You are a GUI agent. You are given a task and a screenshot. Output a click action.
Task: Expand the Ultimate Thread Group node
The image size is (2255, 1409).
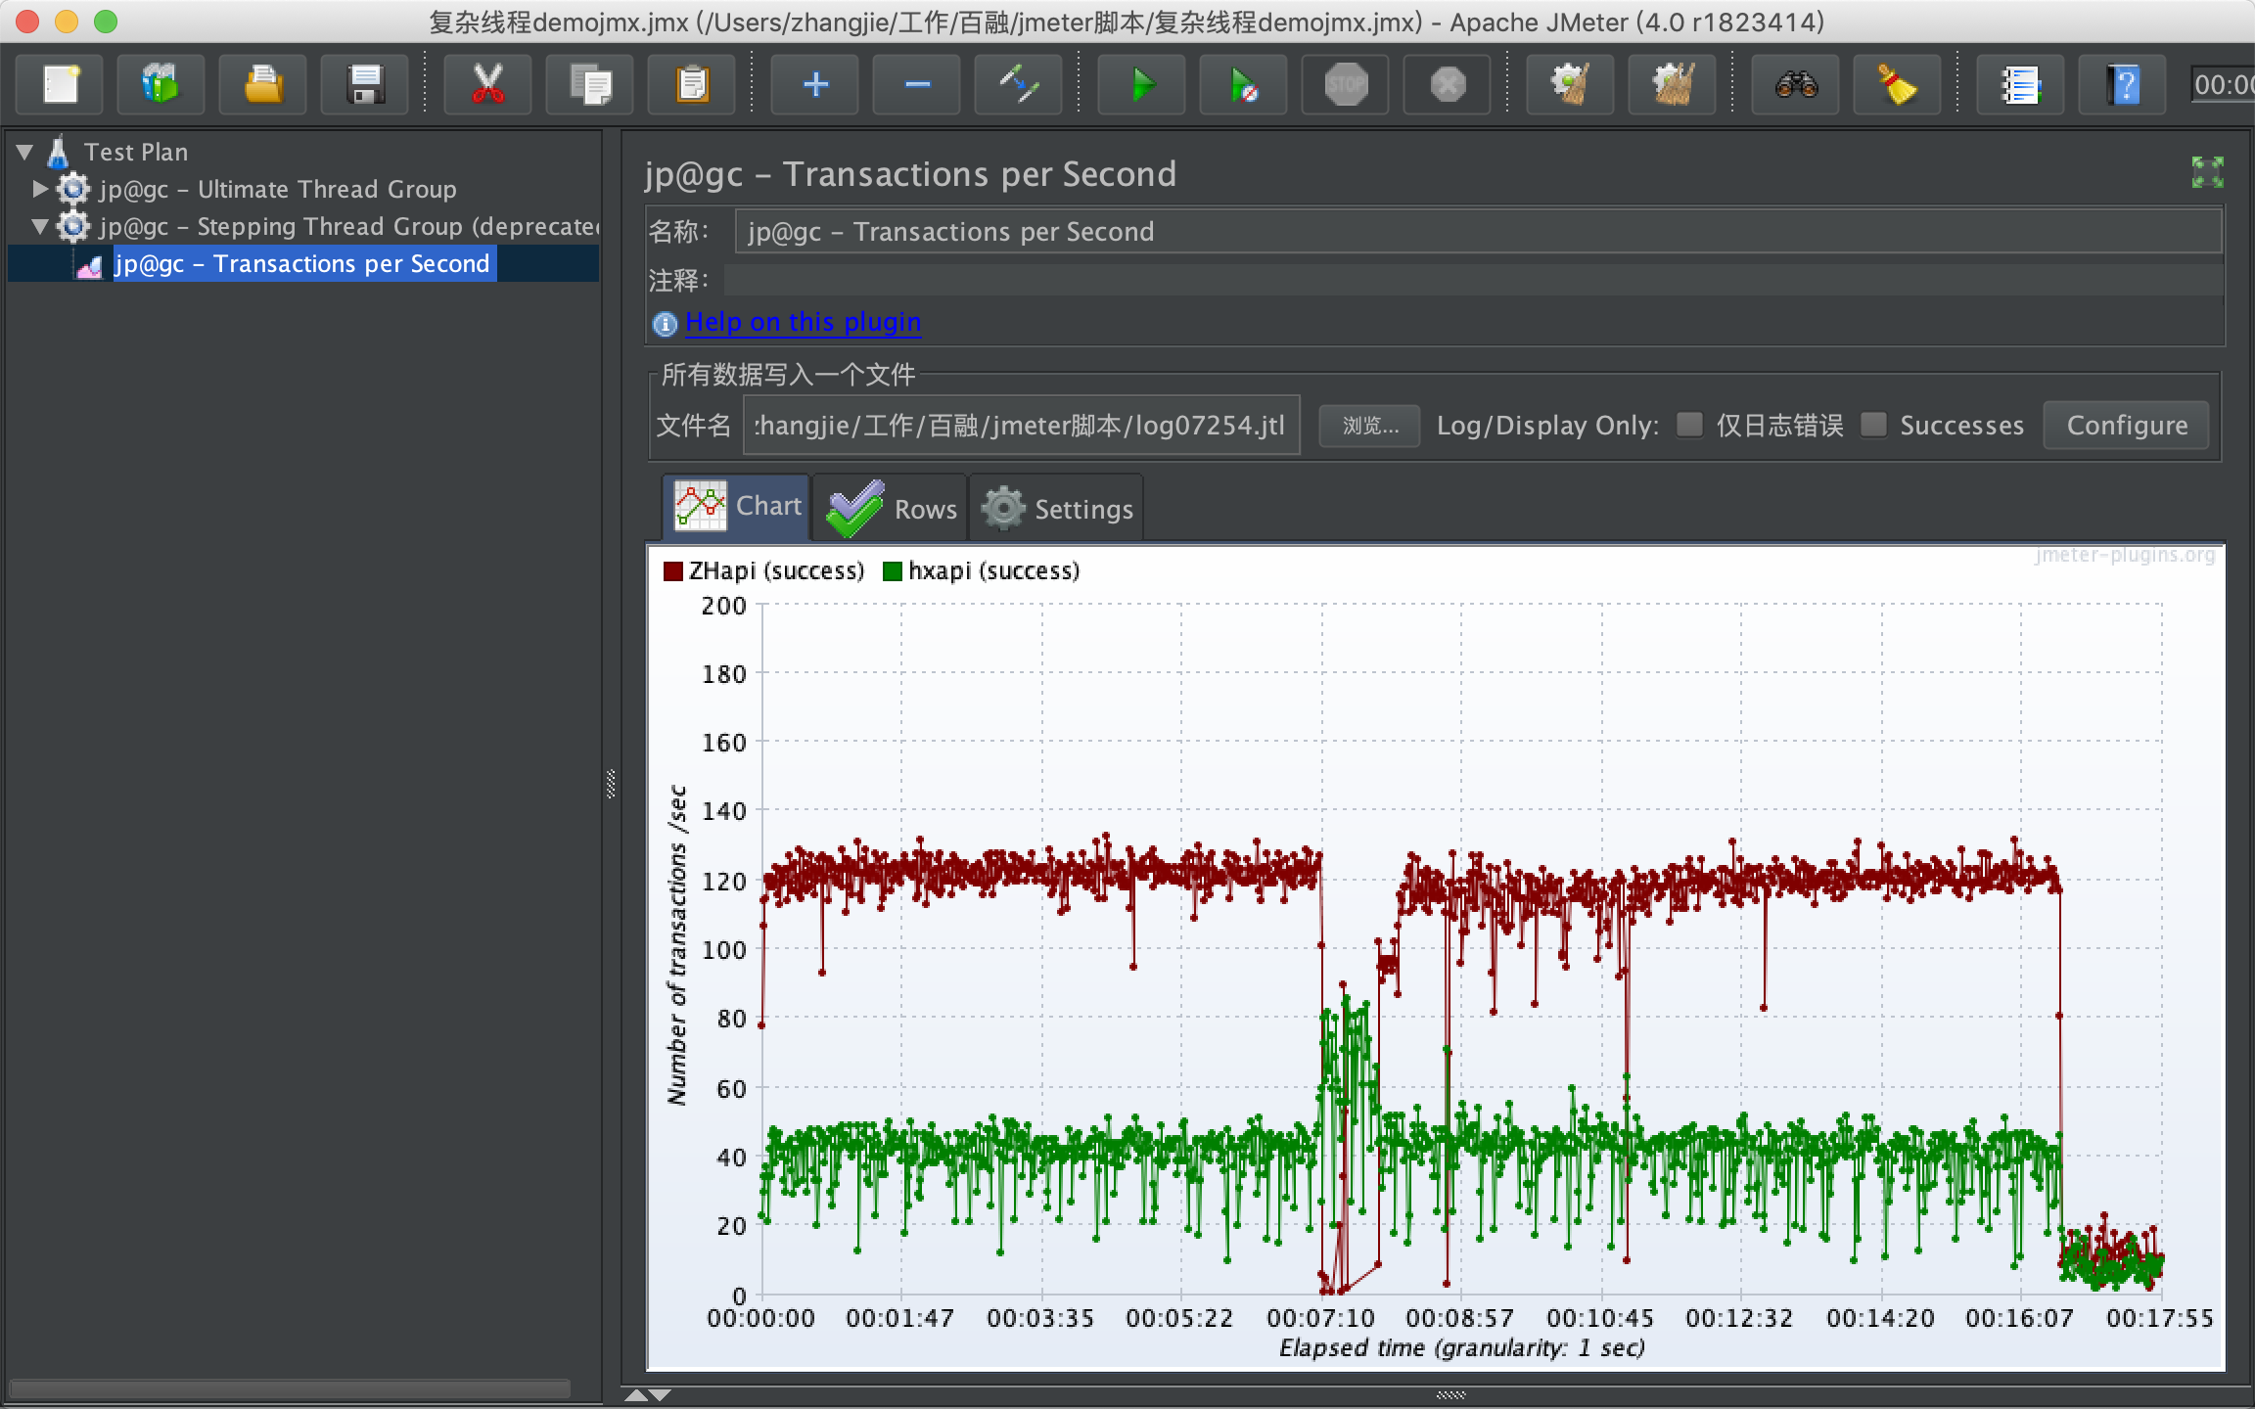tap(40, 188)
